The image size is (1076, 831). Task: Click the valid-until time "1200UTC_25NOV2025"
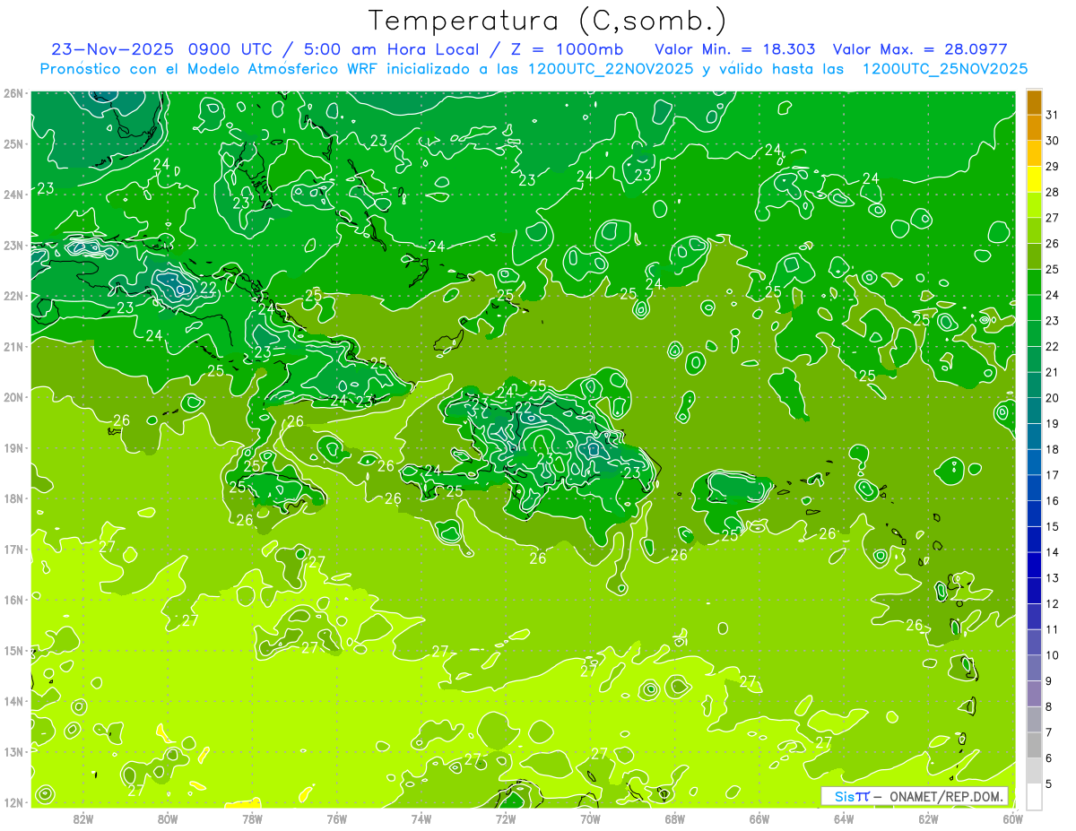tap(945, 69)
